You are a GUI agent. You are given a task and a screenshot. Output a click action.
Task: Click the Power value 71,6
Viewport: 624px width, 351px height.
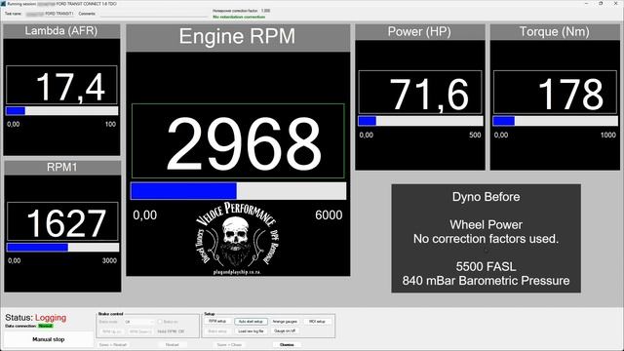(x=429, y=95)
